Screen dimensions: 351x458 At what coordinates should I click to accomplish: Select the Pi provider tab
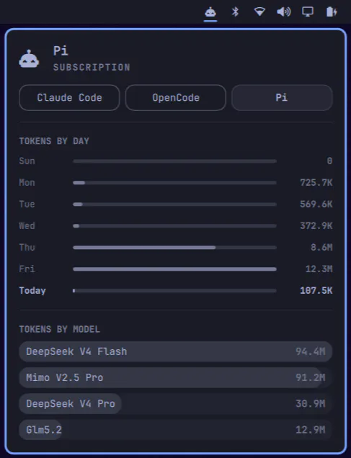[x=282, y=97]
